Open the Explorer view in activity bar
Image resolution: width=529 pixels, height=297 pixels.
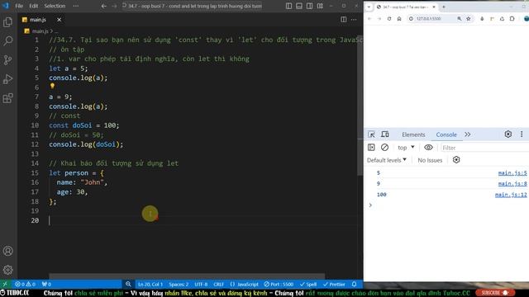pyautogui.click(x=7, y=22)
